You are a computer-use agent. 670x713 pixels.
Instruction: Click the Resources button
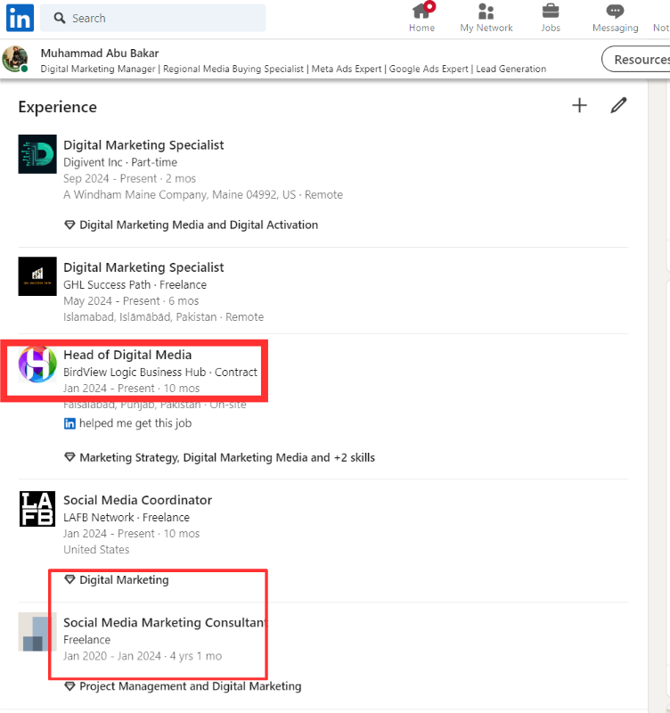click(x=636, y=59)
